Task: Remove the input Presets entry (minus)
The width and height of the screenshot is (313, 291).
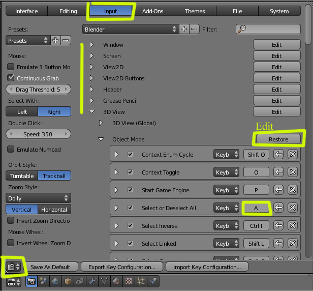Action: click(x=66, y=40)
